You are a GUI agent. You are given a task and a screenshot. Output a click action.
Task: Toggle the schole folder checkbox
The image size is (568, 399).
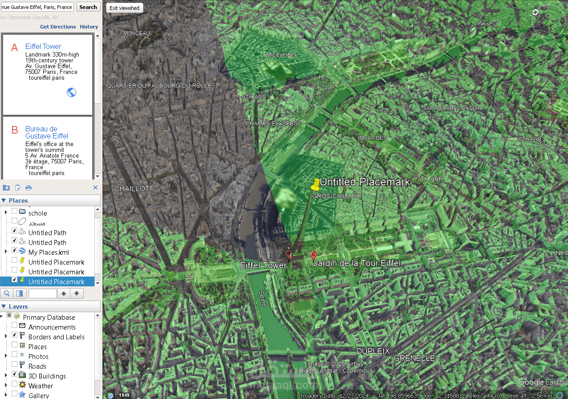coord(14,211)
